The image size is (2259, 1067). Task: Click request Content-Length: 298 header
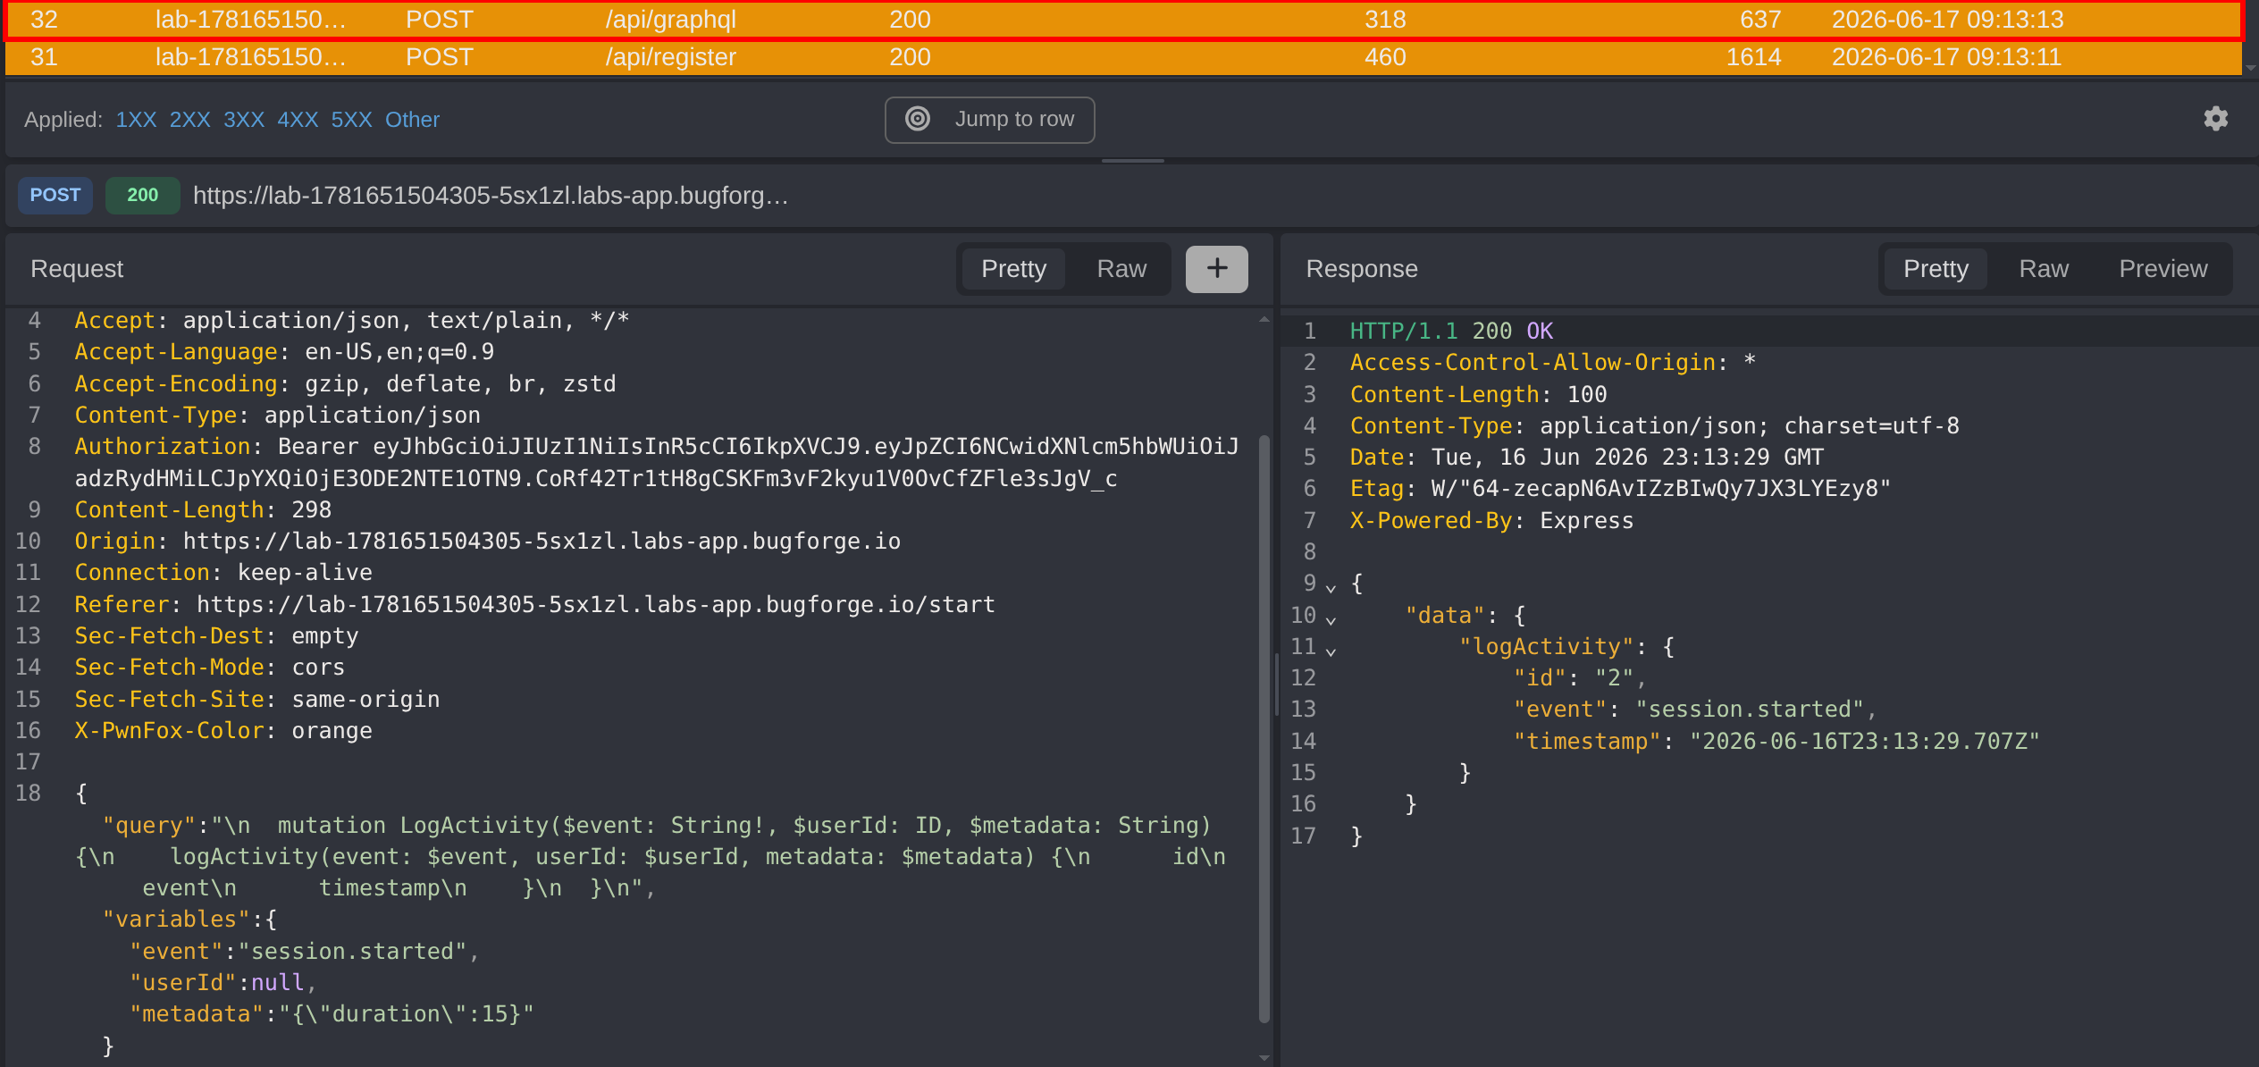coord(203,510)
